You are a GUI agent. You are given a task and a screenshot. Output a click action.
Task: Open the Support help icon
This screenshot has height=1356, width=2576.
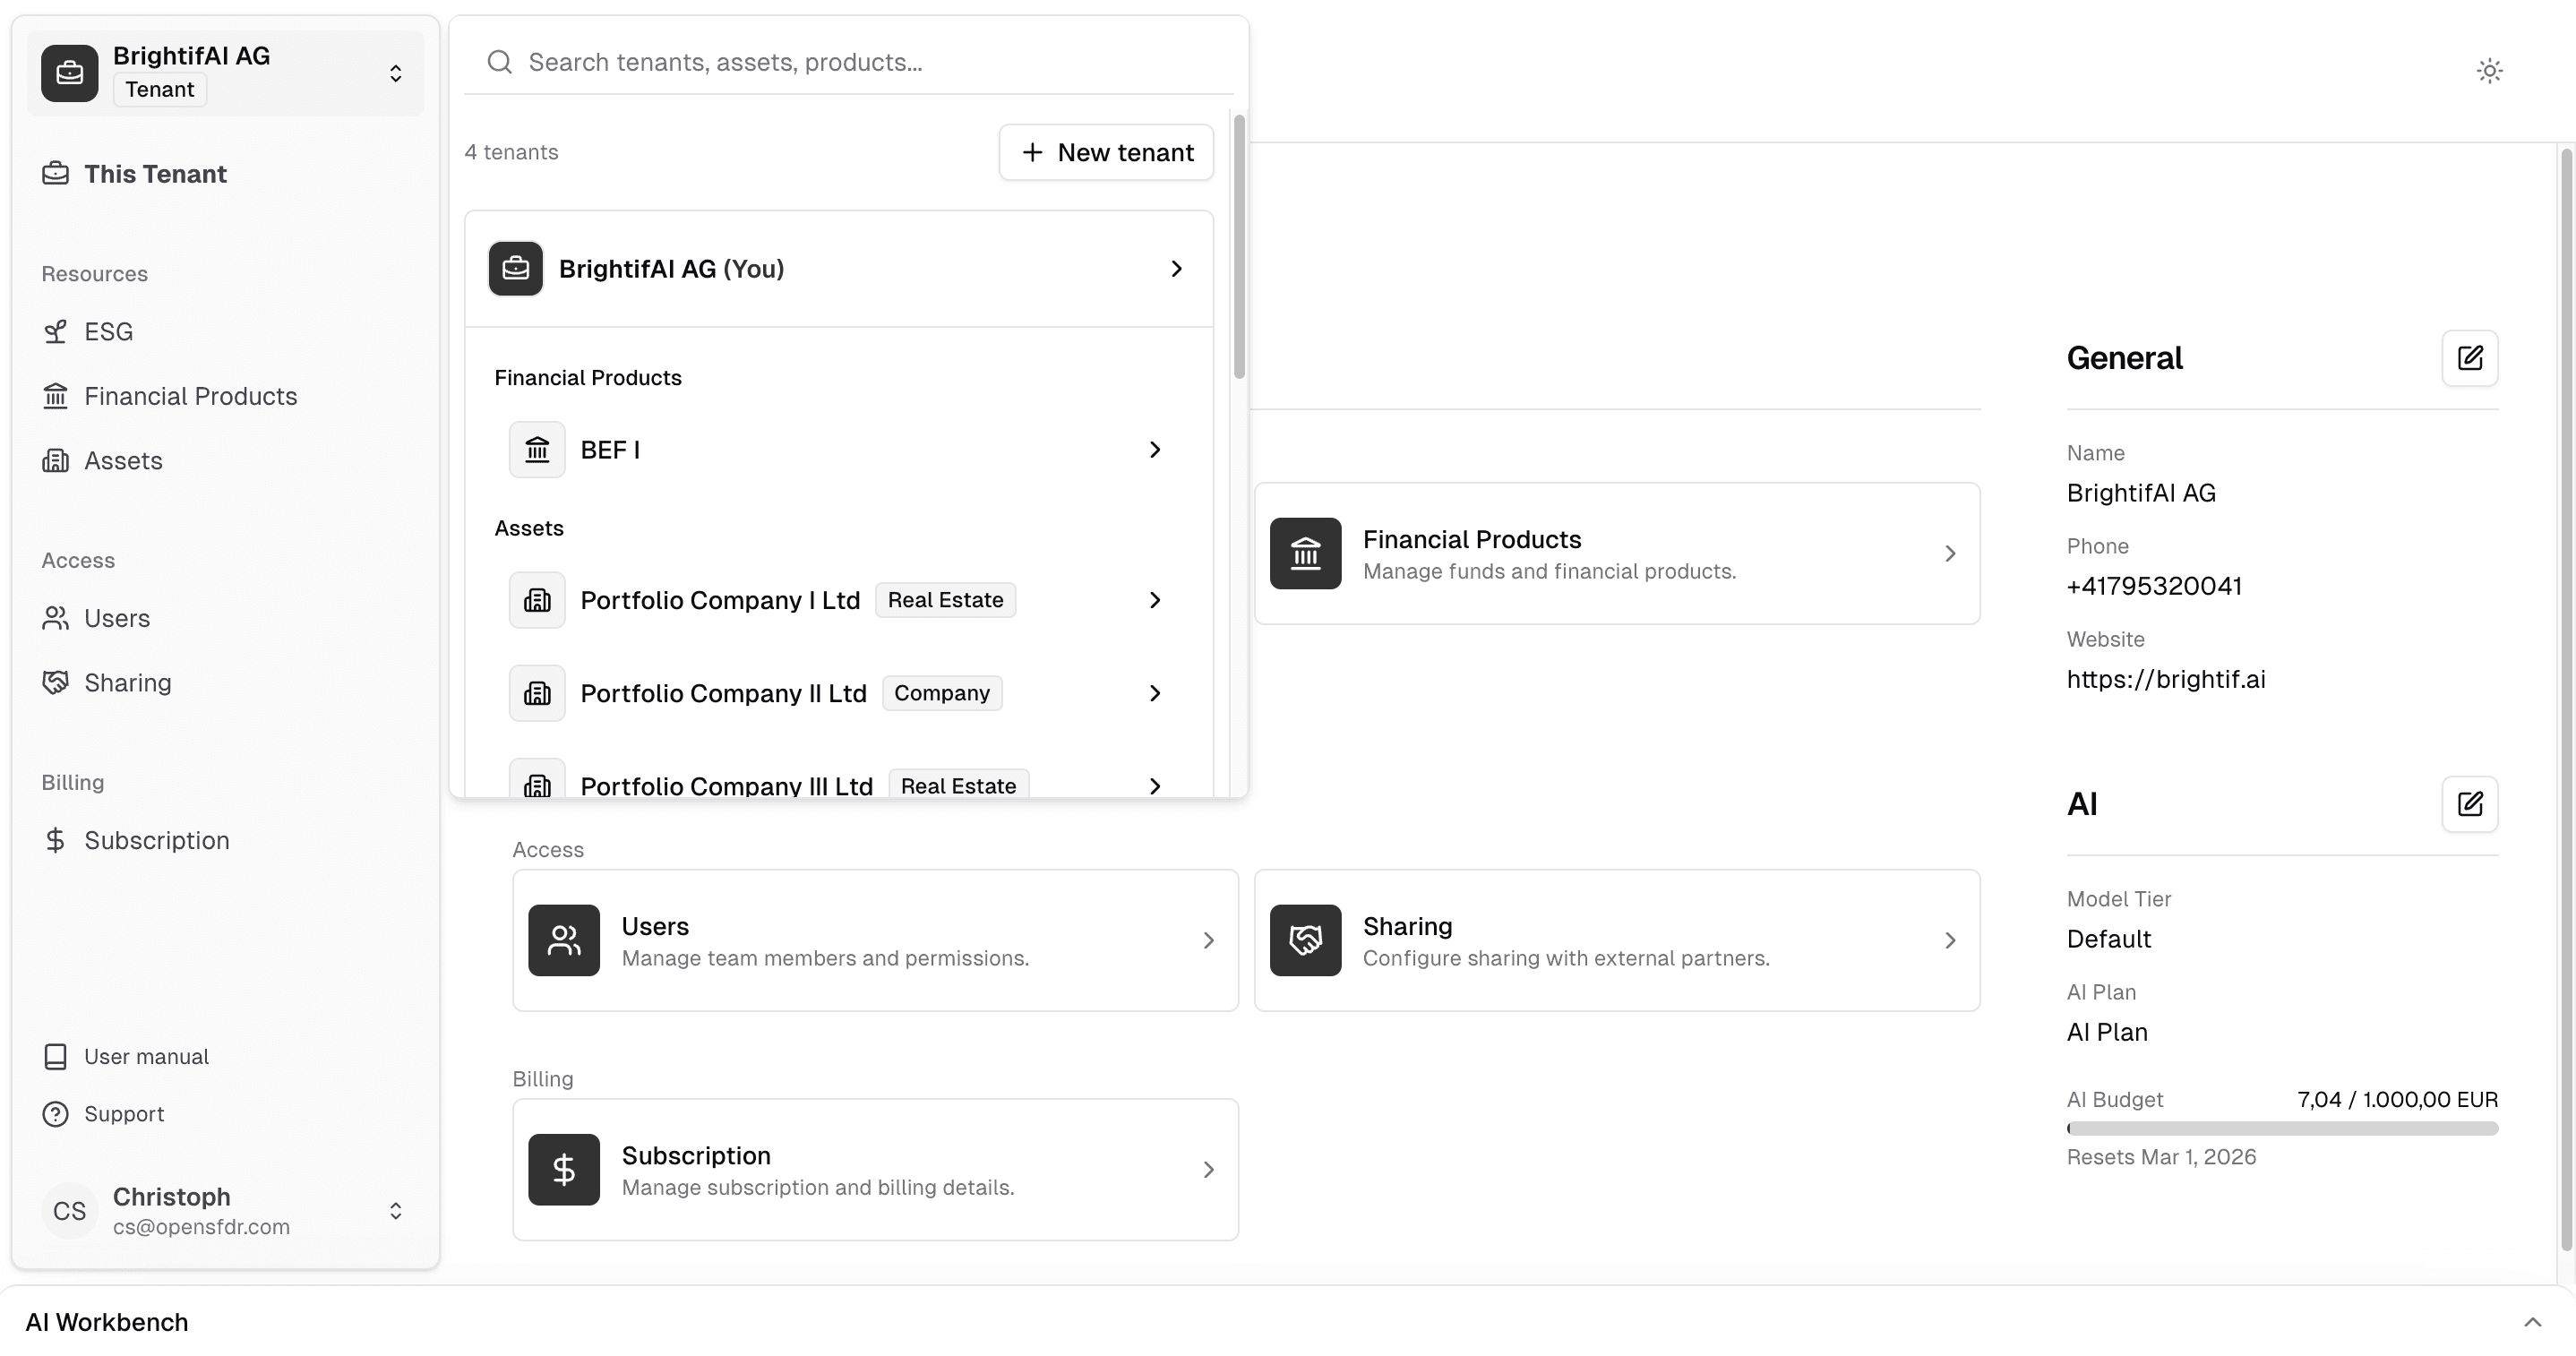[56, 1113]
